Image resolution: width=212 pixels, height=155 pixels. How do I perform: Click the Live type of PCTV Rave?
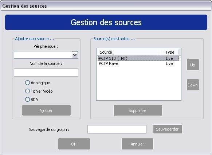click(169, 63)
